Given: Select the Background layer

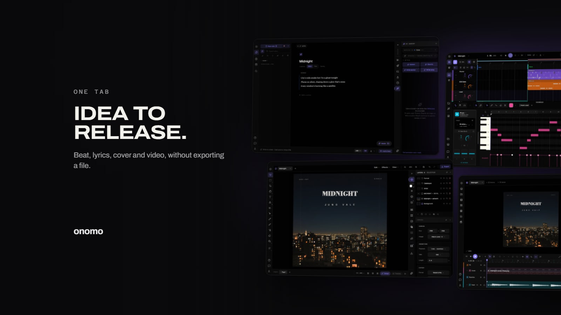Looking at the screenshot, I should pyautogui.click(x=434, y=204).
